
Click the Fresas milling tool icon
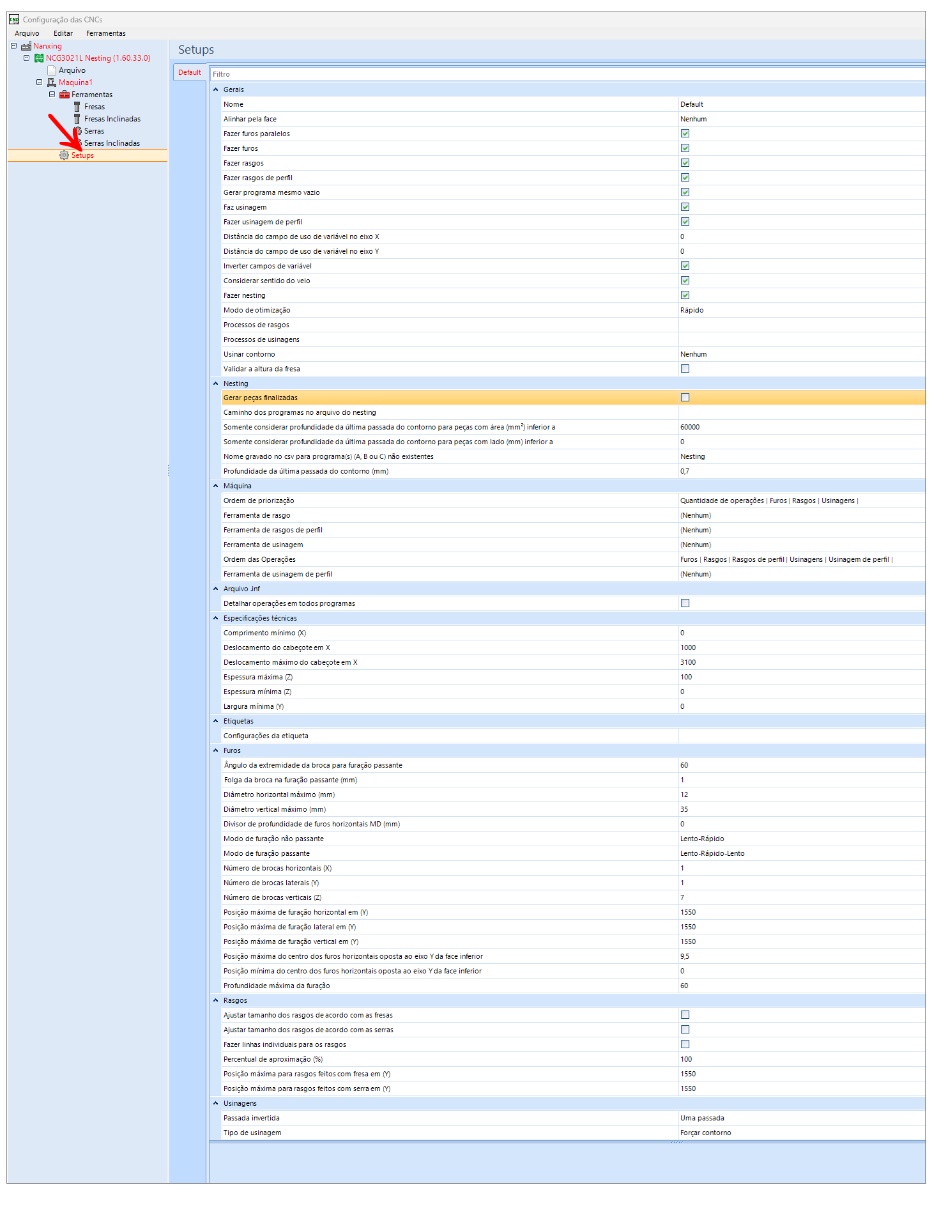coord(77,107)
